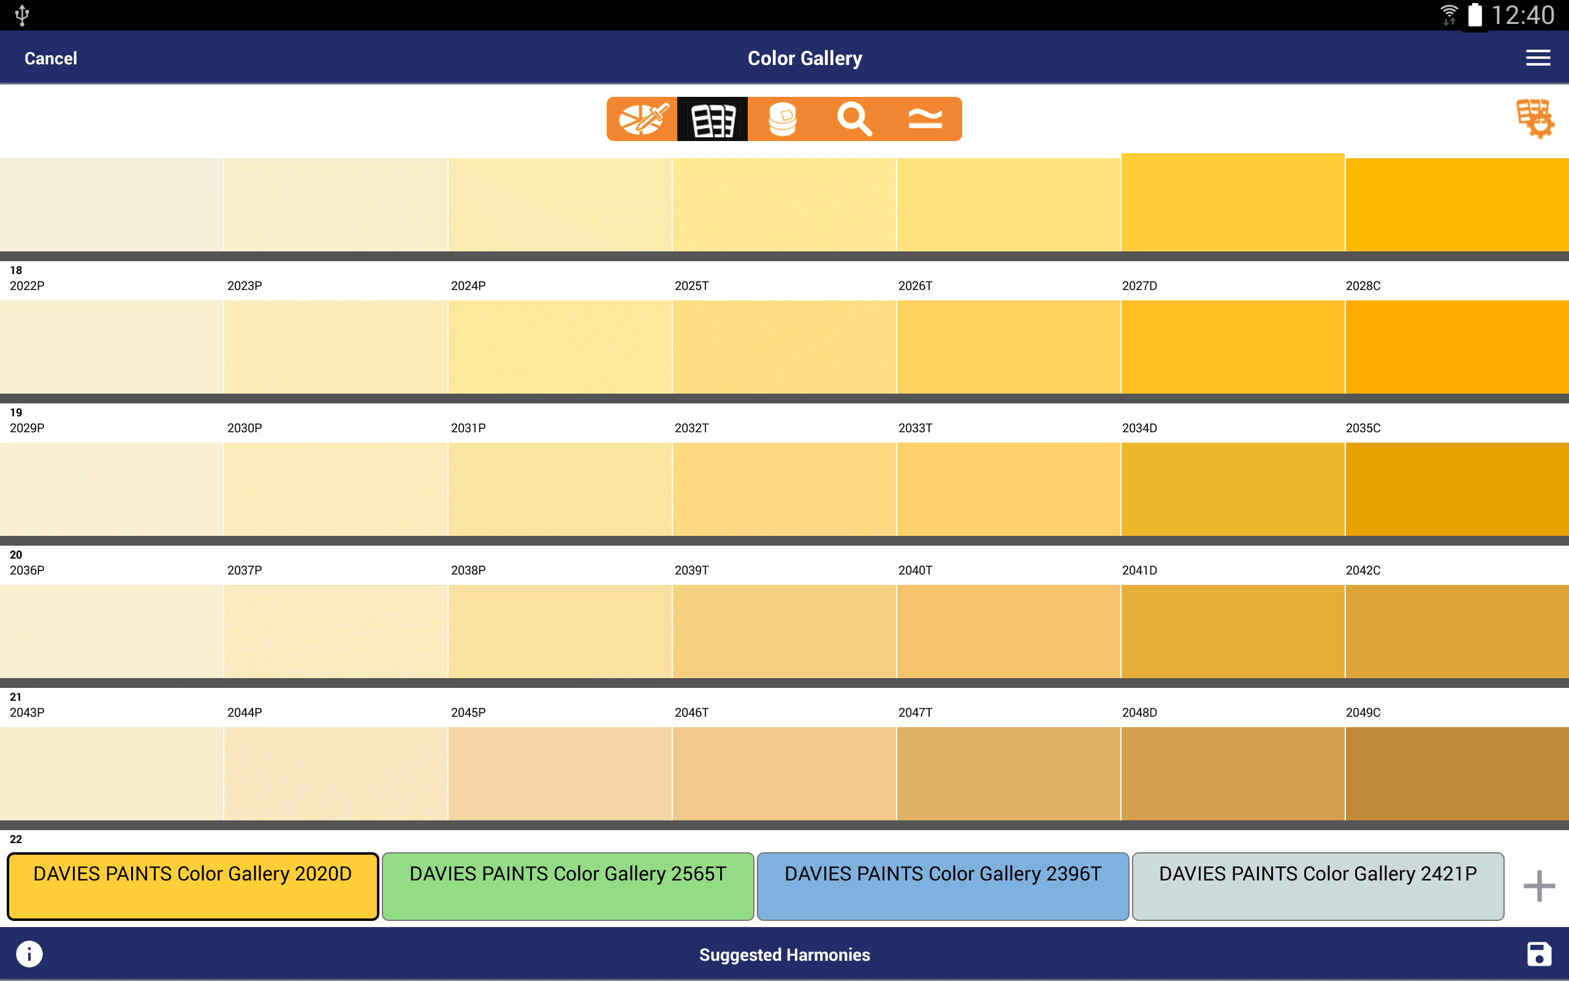Viewport: 1569px width, 981px height.
Task: Choose swatch 2032T in strip 19
Action: point(784,489)
